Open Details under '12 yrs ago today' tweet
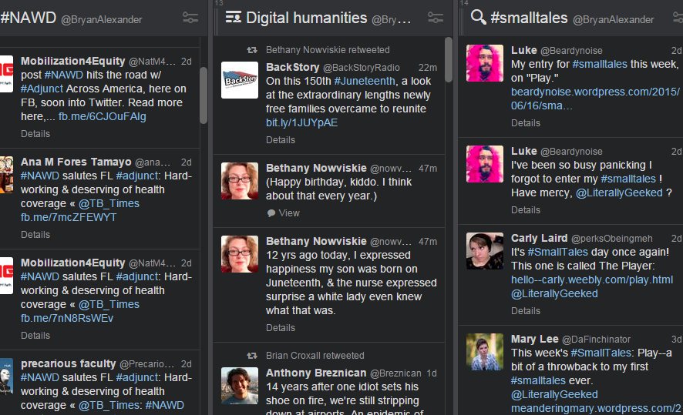The image size is (683, 415). point(281,328)
